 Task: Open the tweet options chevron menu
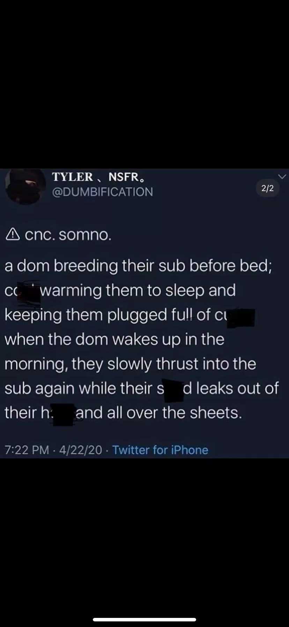tap(282, 177)
